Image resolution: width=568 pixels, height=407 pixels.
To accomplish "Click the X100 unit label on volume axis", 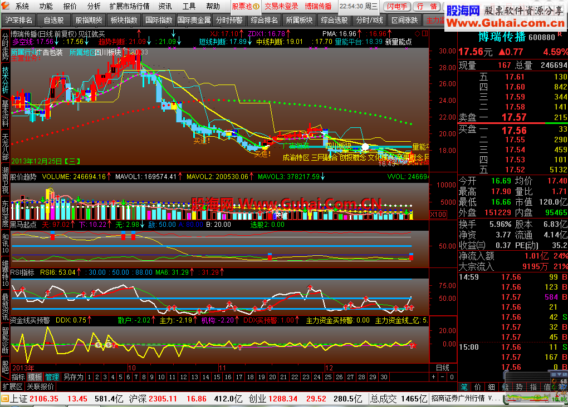I will (438, 214).
